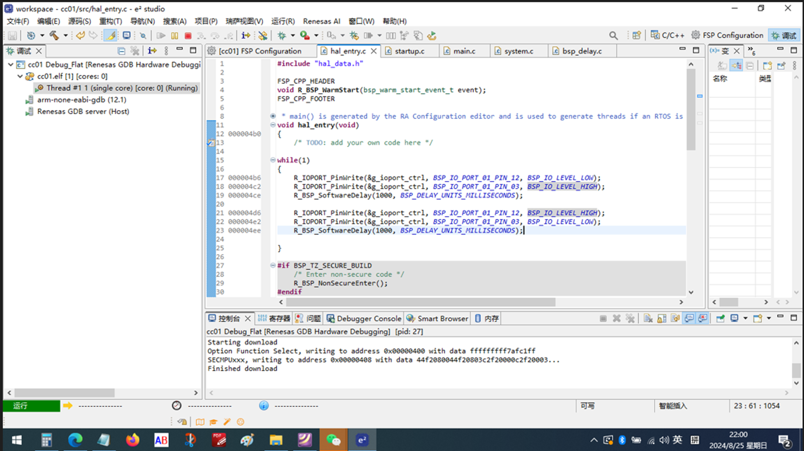Toggle Scroll Lock in the console

661,318
